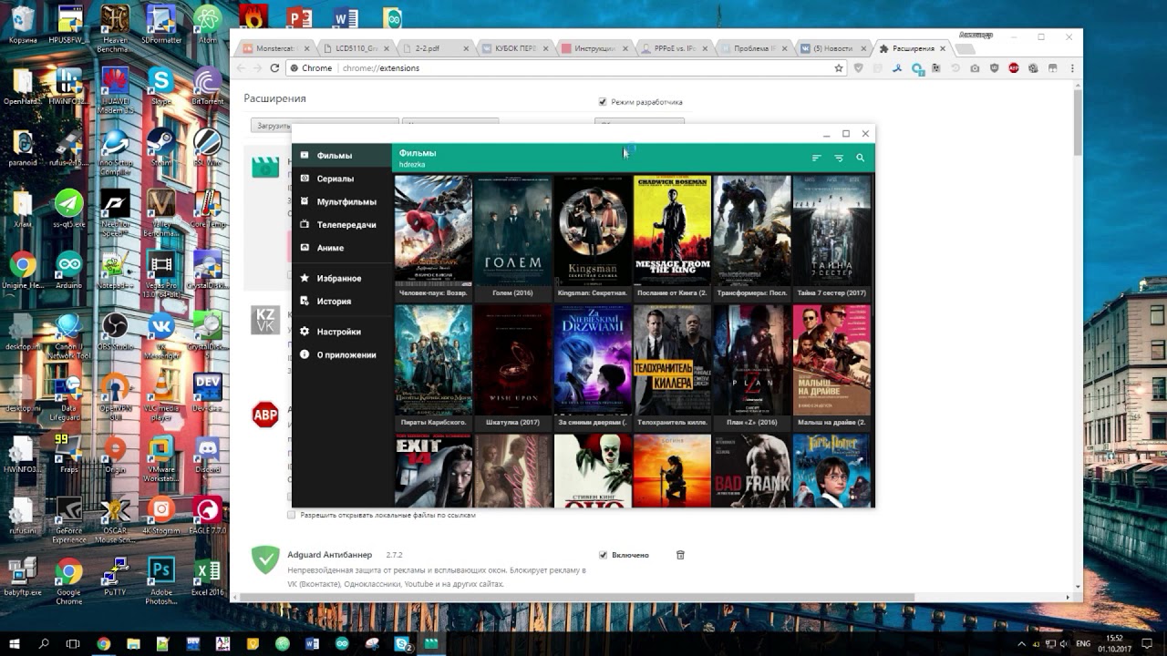The width and height of the screenshot is (1167, 656).
Task: Open Тайна 7 сестер (2017) card
Action: pos(831,237)
